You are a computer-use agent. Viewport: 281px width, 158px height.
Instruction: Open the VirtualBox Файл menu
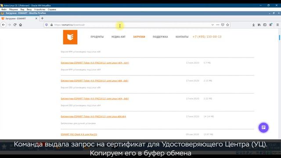point(4,10)
